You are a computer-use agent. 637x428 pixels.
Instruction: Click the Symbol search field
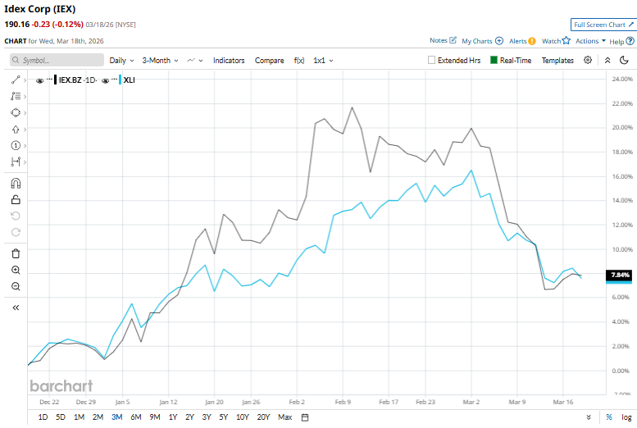pyautogui.click(x=57, y=60)
